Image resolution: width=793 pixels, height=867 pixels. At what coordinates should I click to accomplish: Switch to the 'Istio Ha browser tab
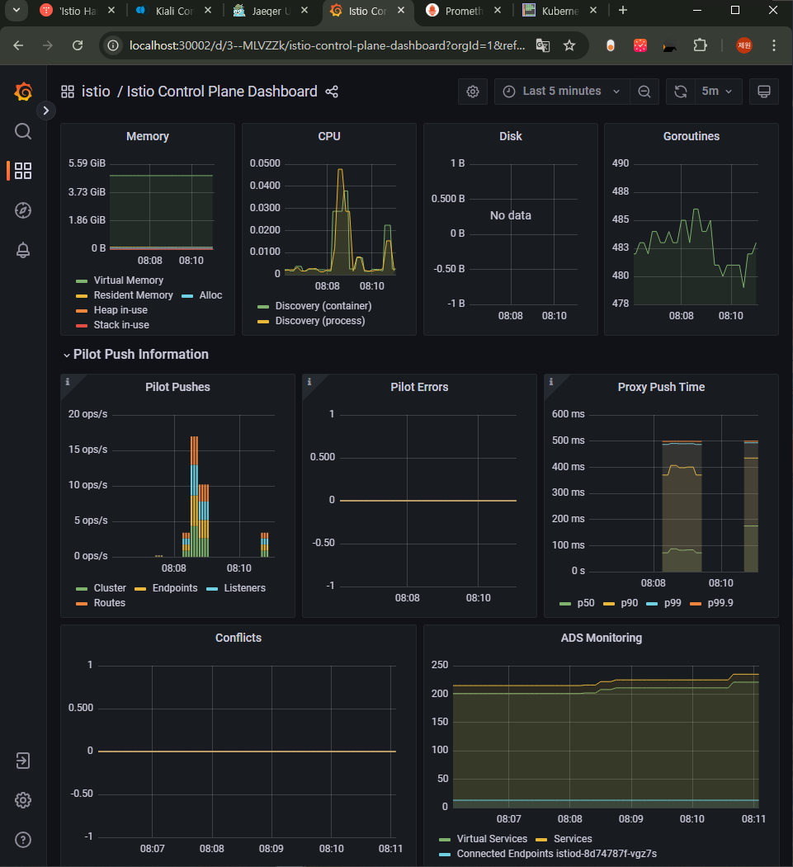tap(76, 11)
